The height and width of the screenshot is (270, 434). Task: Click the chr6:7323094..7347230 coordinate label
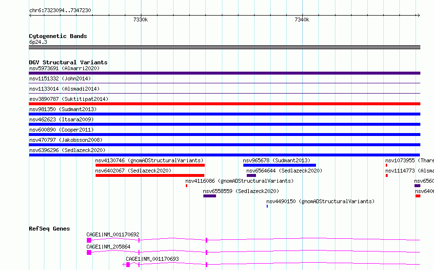tap(60, 10)
